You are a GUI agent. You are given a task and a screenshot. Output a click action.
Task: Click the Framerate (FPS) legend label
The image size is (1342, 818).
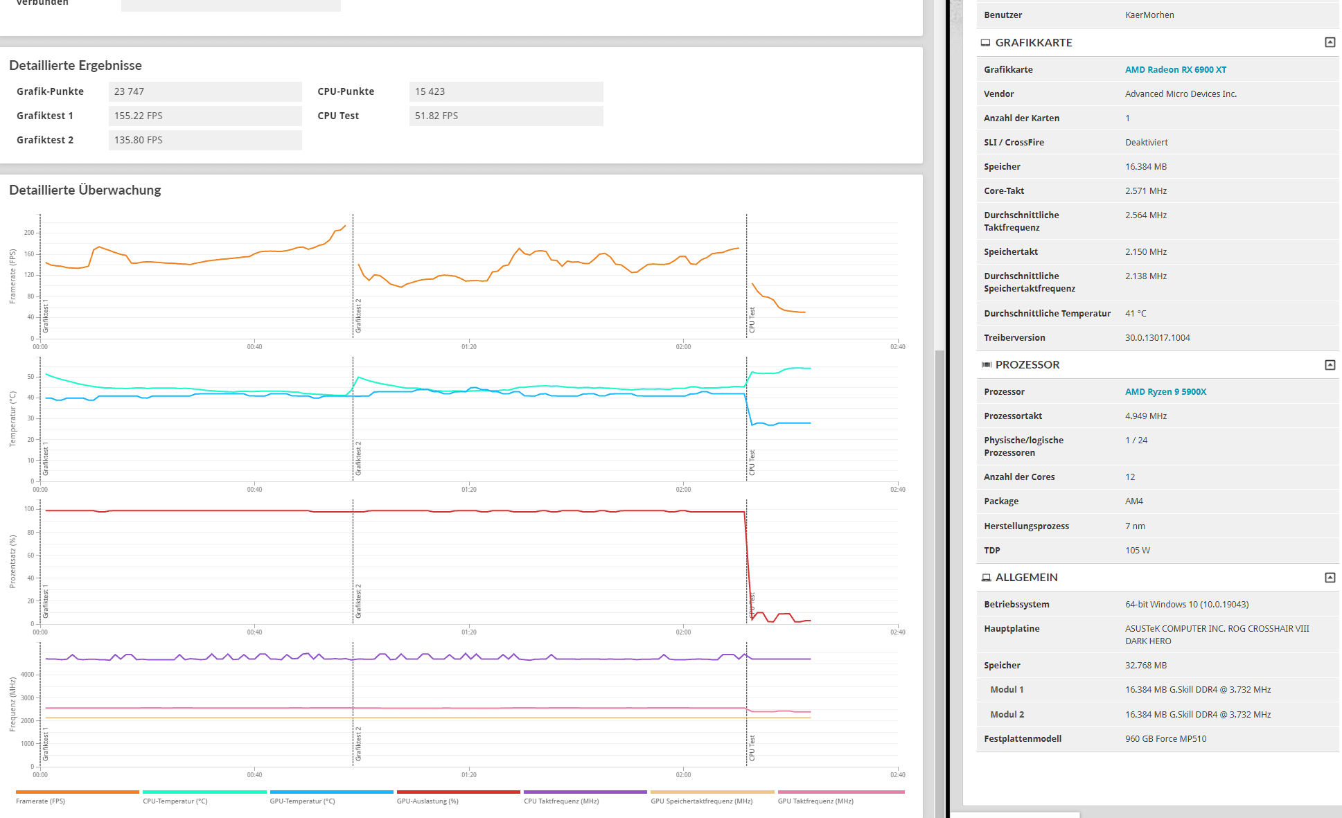pyautogui.click(x=40, y=801)
